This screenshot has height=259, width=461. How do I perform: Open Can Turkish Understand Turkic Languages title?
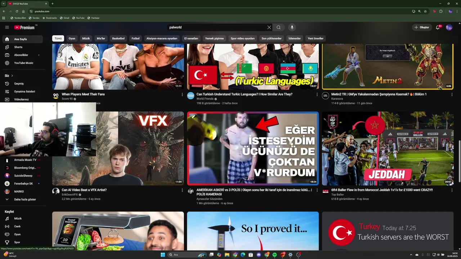(x=245, y=94)
